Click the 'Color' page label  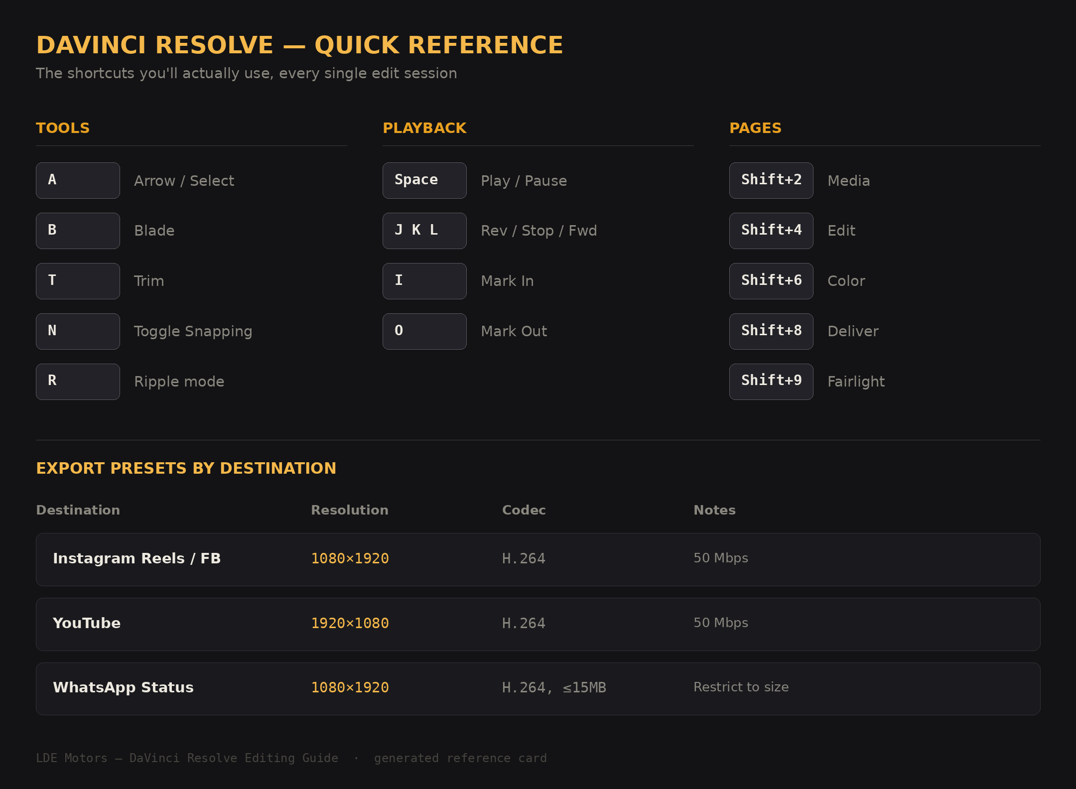tap(846, 281)
